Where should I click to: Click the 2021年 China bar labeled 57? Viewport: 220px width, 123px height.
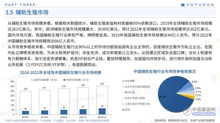point(83,112)
